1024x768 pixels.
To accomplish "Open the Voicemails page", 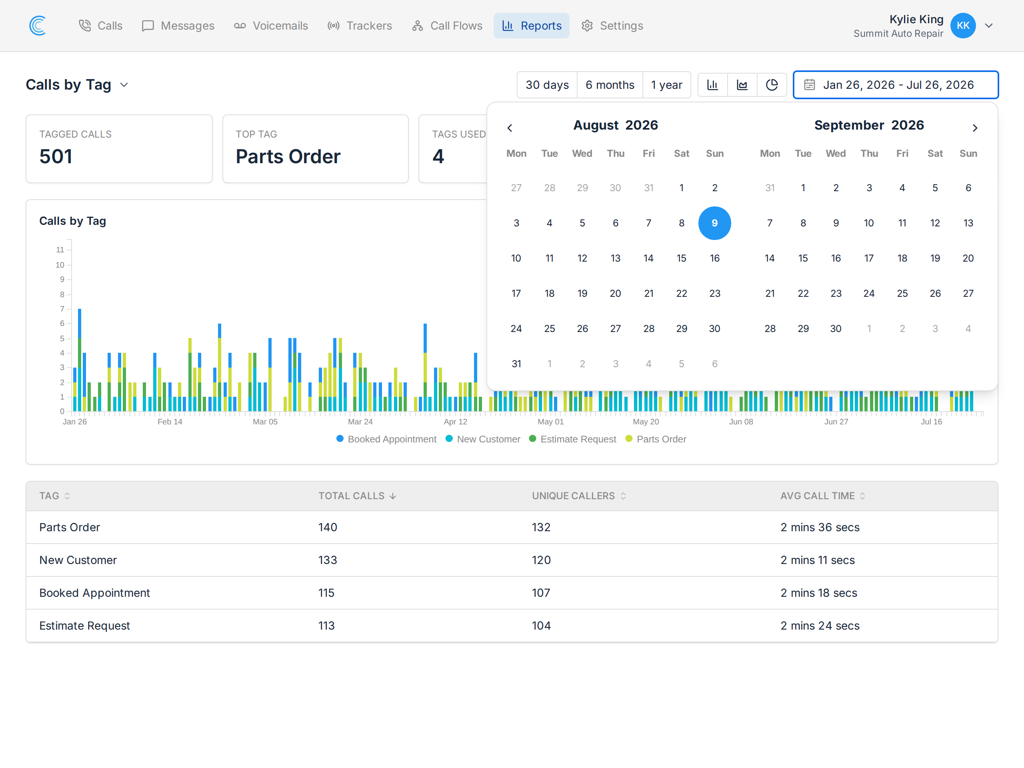I will click(x=271, y=26).
